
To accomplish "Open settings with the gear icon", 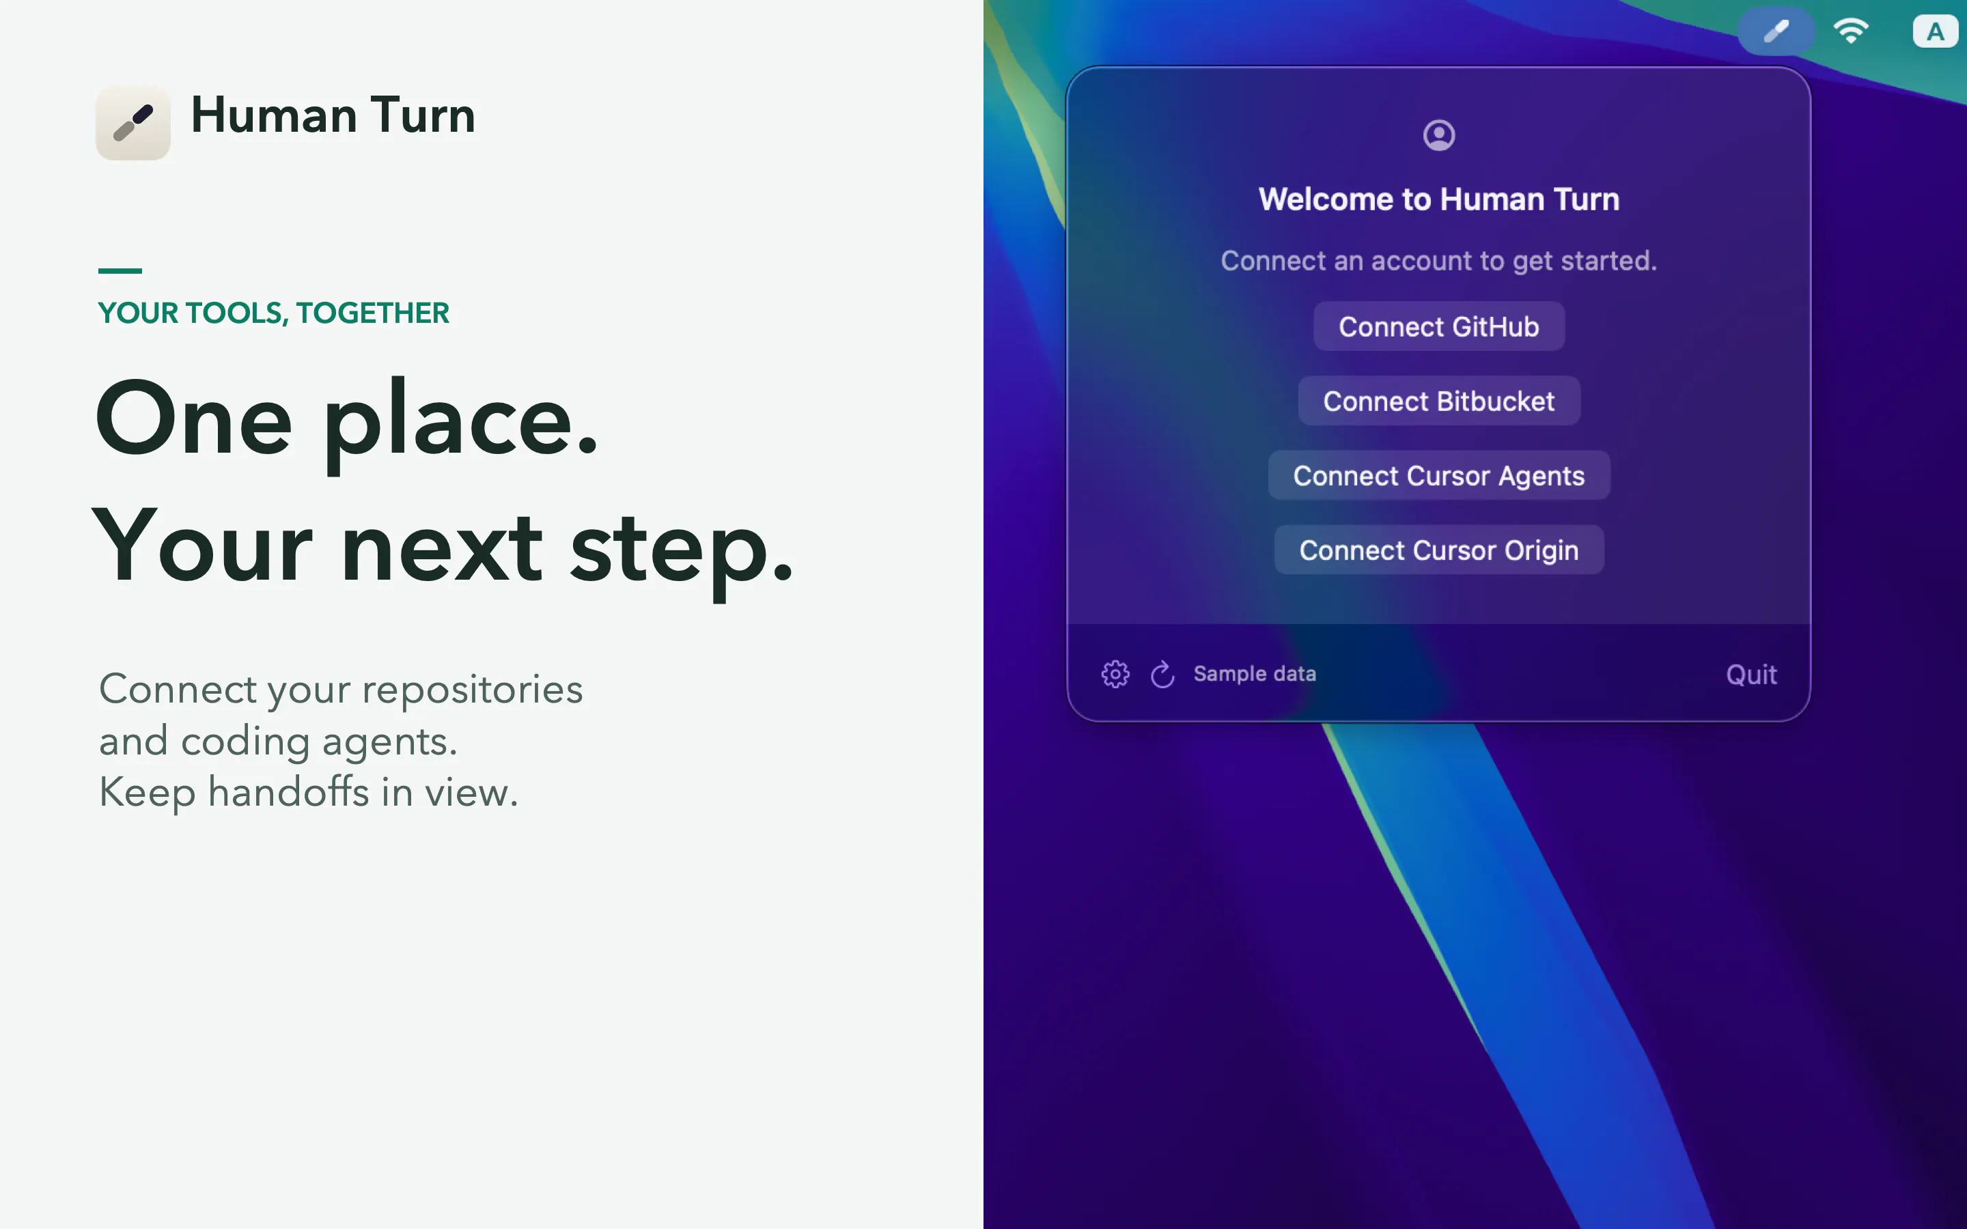I will click(1115, 674).
